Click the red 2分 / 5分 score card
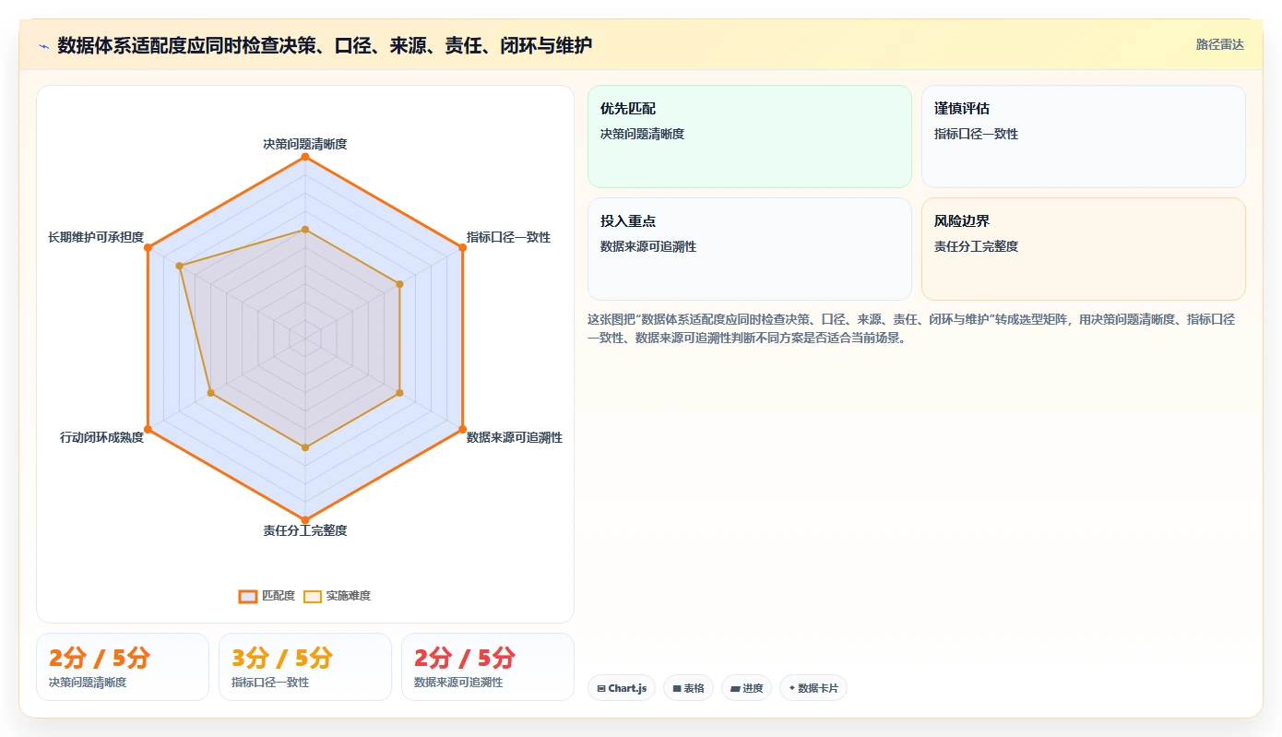Viewport: 1282px width, 737px height. (488, 667)
